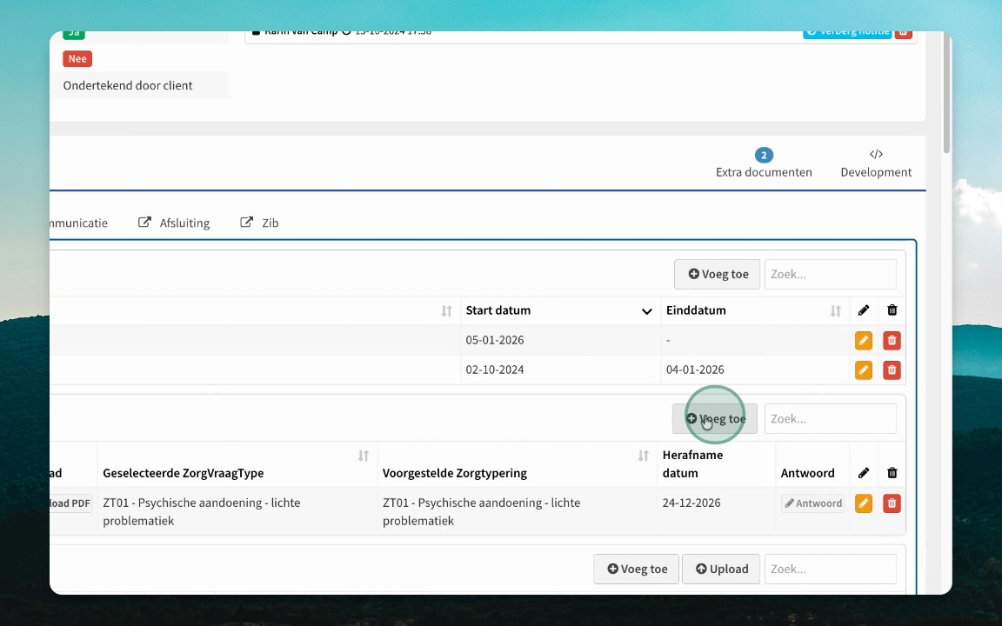Image resolution: width=1002 pixels, height=626 pixels.
Task: Sort by Geselecteerde ZorgVraagType column icon
Action: pyautogui.click(x=364, y=456)
